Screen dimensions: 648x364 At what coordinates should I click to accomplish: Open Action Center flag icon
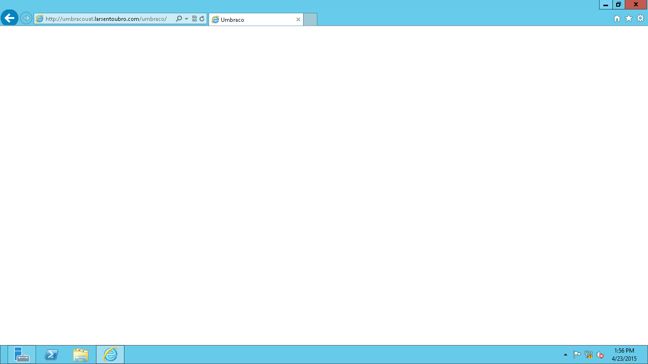(577, 355)
